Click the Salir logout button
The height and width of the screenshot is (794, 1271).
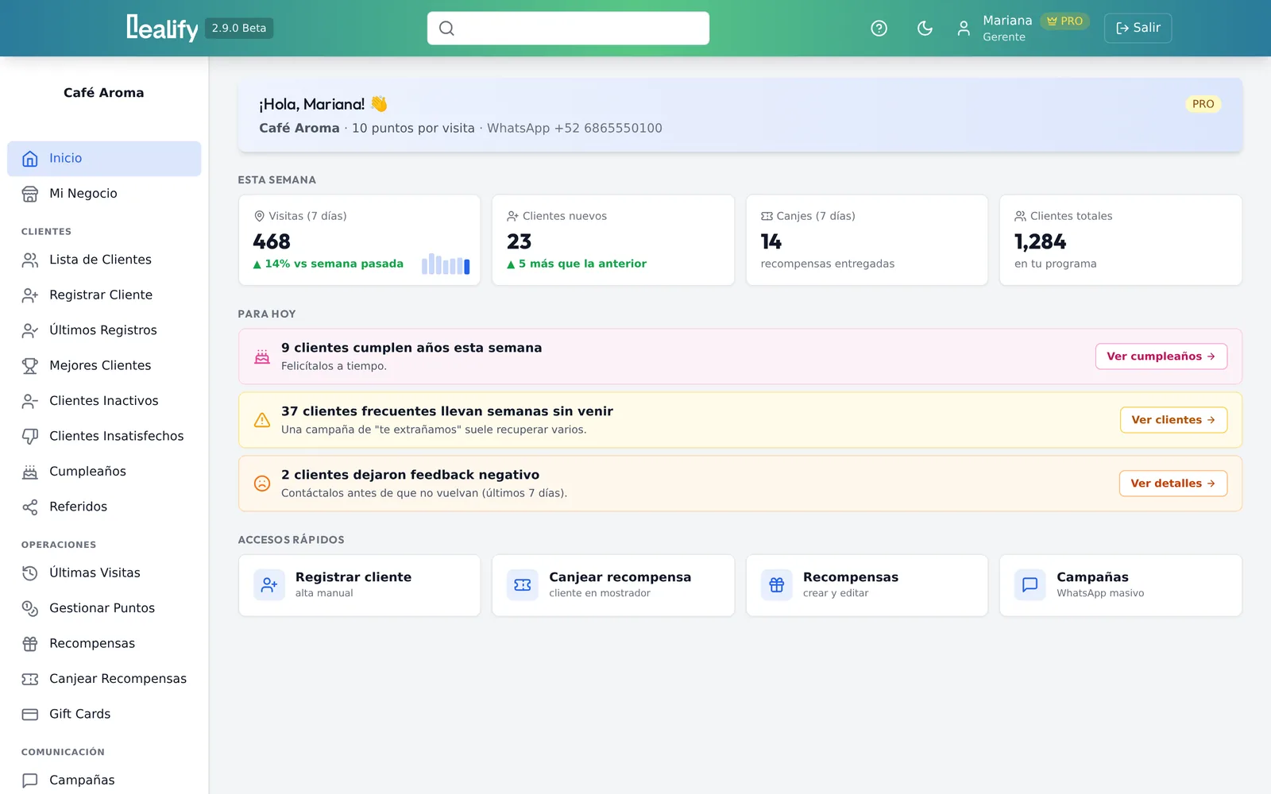[1138, 28]
